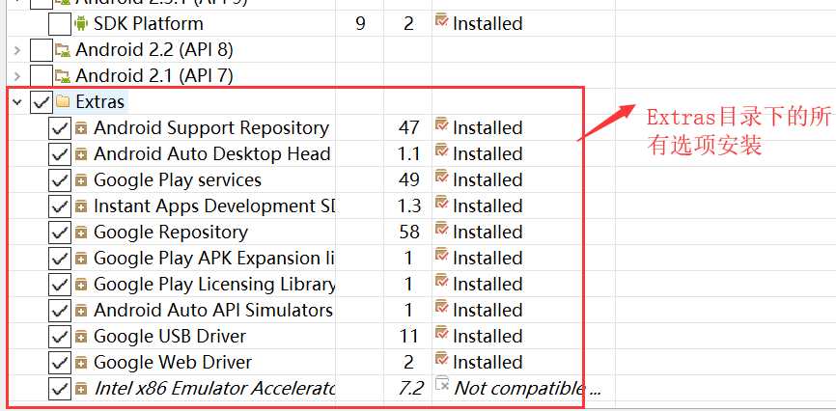Click package icon beside Google Play Licensing Library
This screenshot has width=836, height=411.
point(81,286)
